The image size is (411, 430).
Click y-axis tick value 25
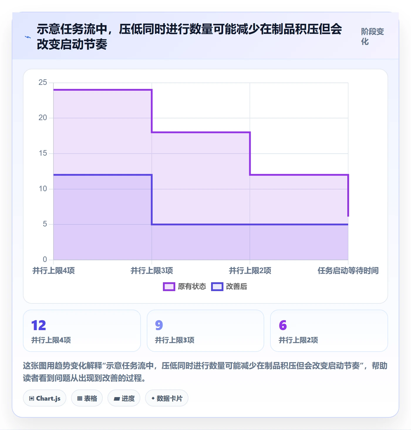(43, 83)
